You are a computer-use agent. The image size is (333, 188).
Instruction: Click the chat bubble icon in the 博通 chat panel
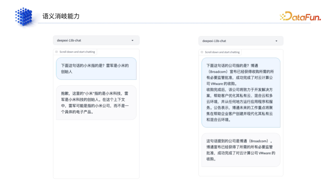coord(202,52)
